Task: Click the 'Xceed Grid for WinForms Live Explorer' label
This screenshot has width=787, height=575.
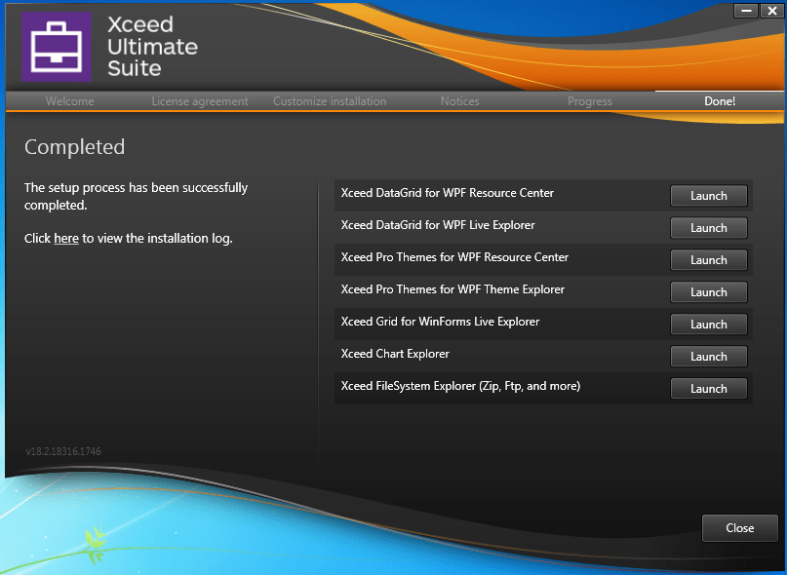Action: pos(440,322)
